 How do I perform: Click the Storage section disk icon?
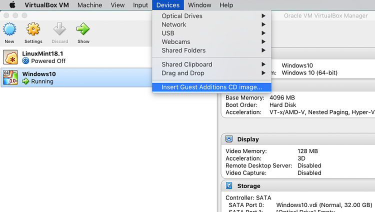[229, 185]
